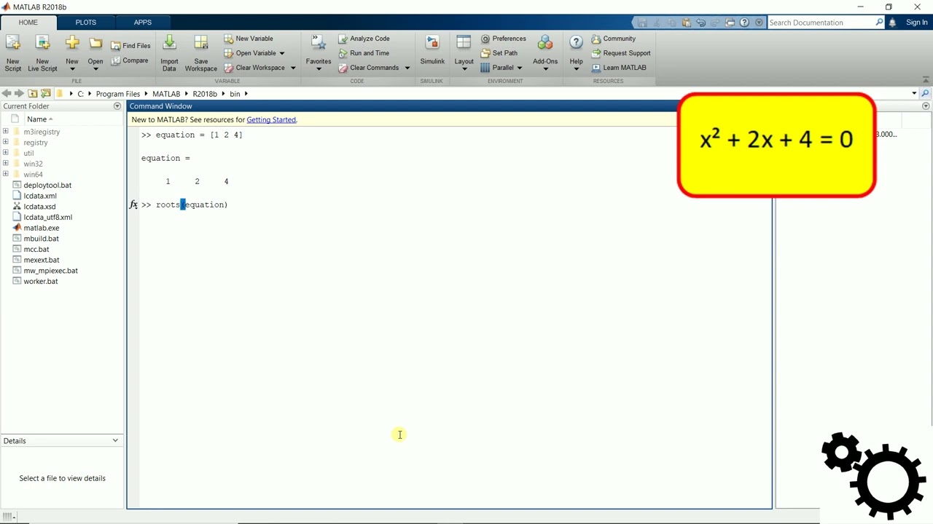
Task: Select mw_mpiexec.bat file
Action: 50,271
